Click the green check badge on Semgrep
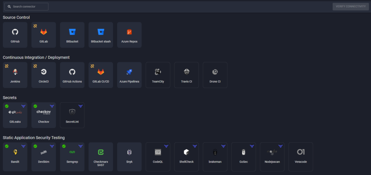Screen dimensions: 371x175 point(64,146)
